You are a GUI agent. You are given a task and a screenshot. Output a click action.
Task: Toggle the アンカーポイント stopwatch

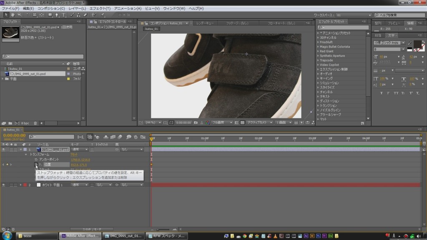click(x=36, y=160)
